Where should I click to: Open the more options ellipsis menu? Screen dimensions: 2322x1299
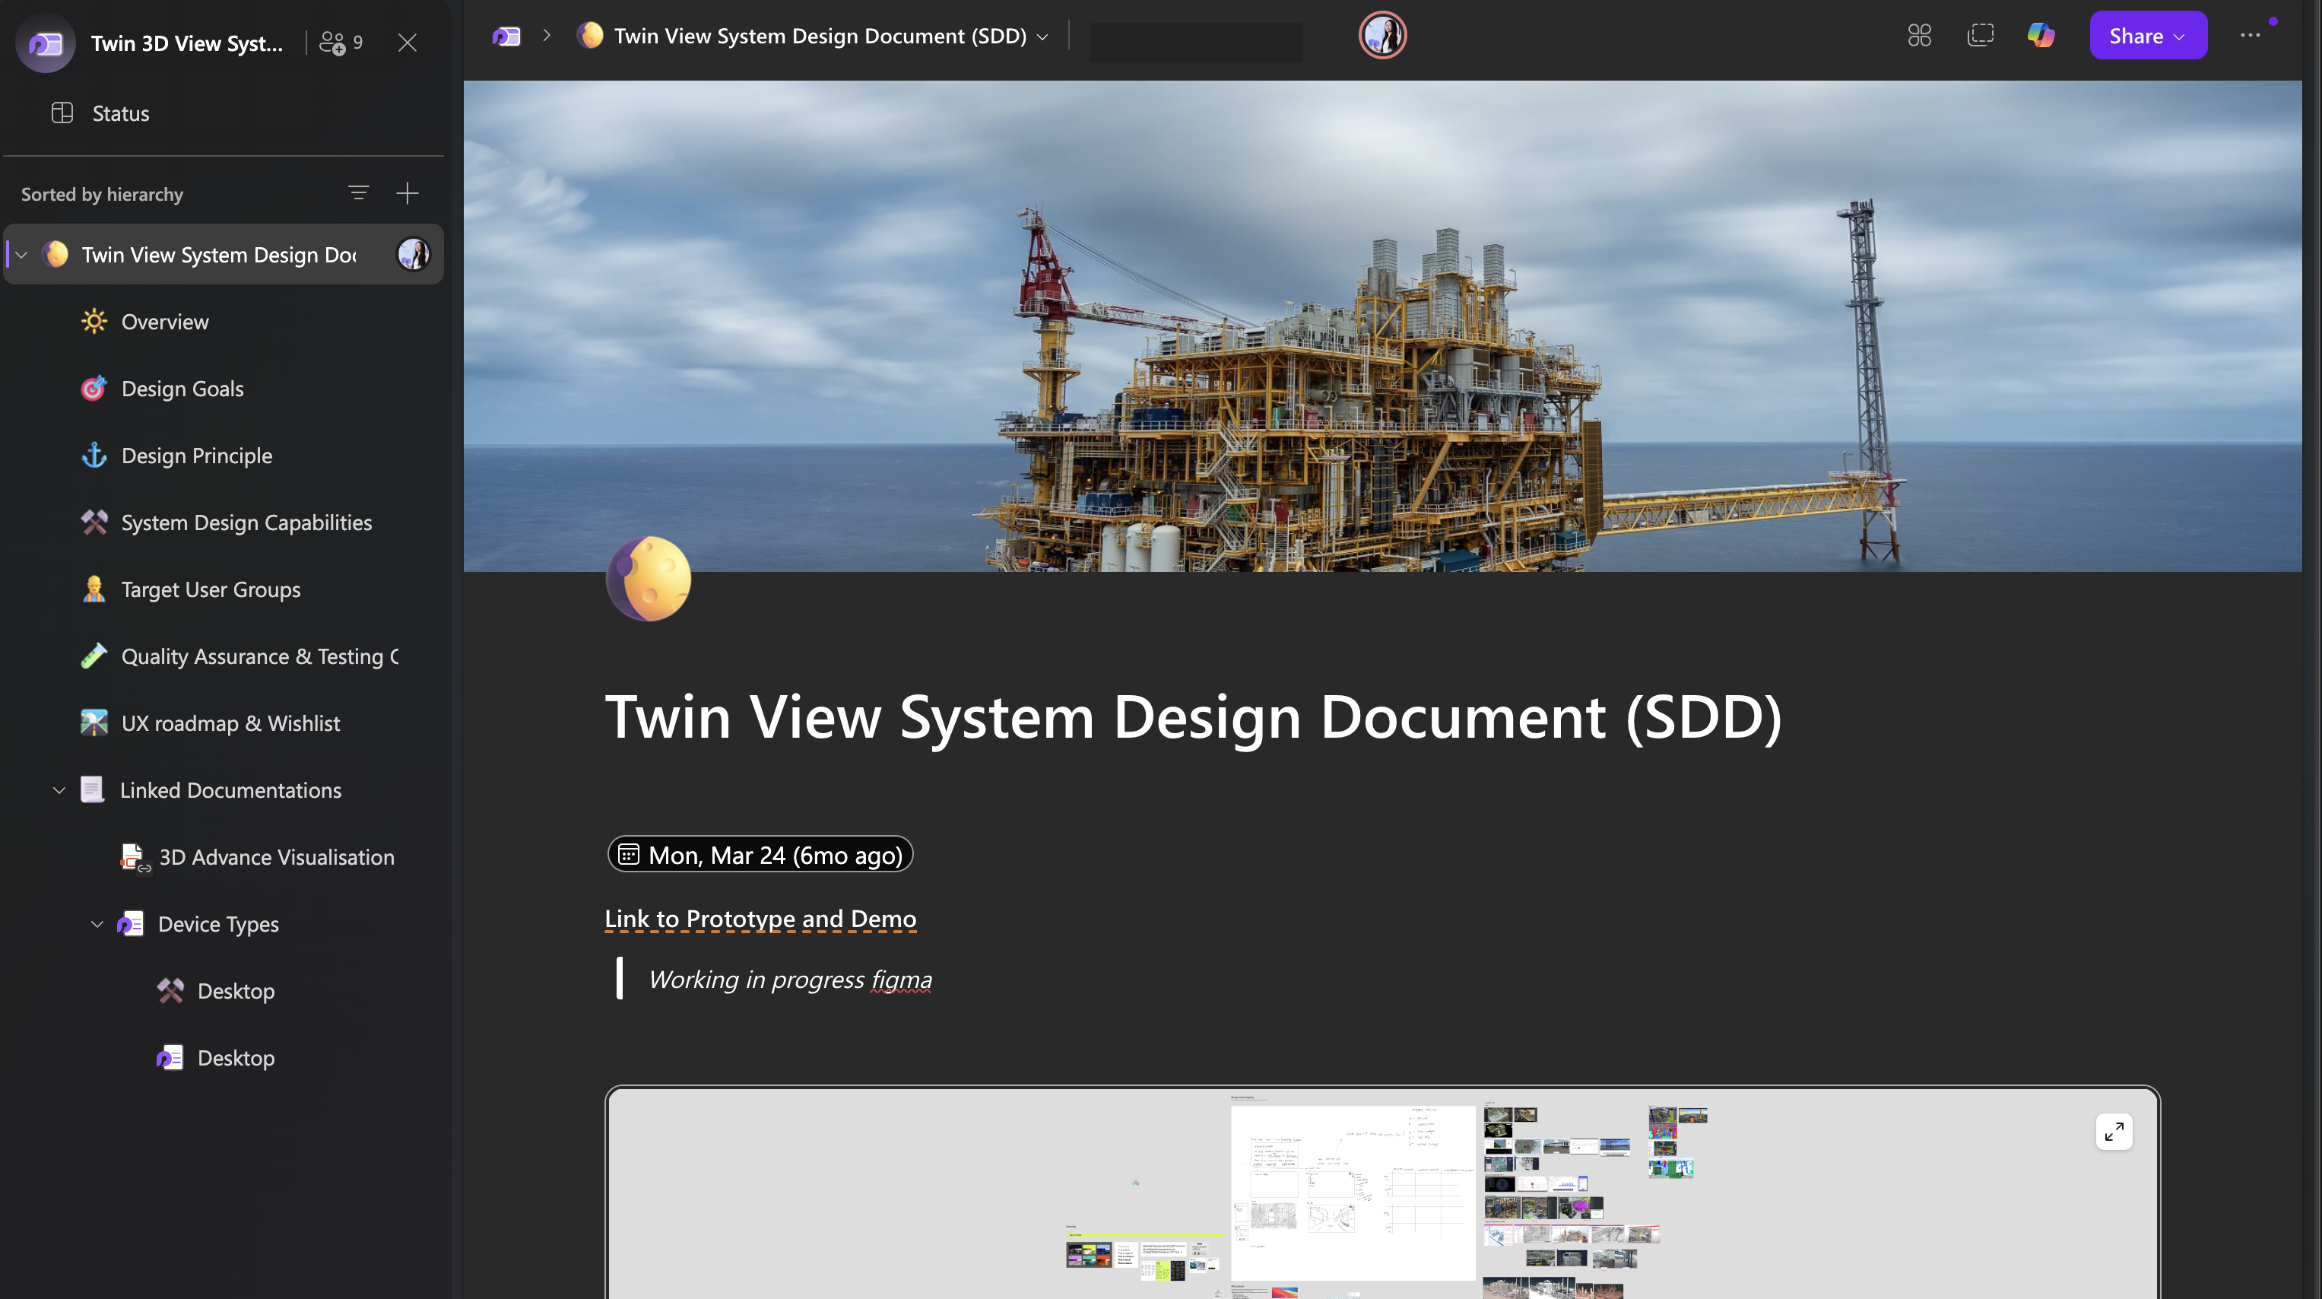[2250, 35]
